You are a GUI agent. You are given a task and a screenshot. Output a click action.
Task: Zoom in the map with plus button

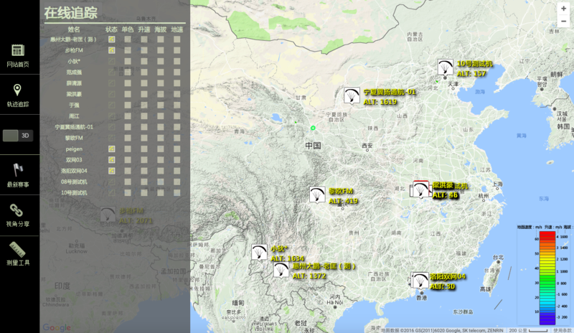[563, 9]
